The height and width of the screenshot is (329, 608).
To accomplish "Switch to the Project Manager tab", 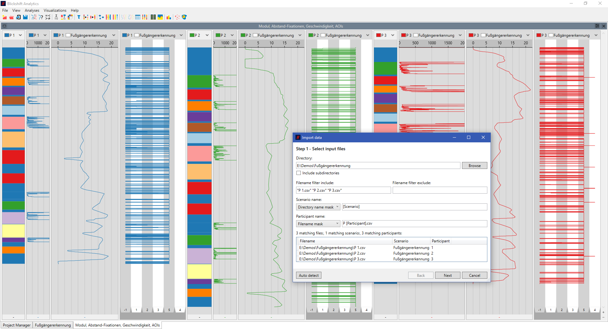I will pyautogui.click(x=17, y=325).
